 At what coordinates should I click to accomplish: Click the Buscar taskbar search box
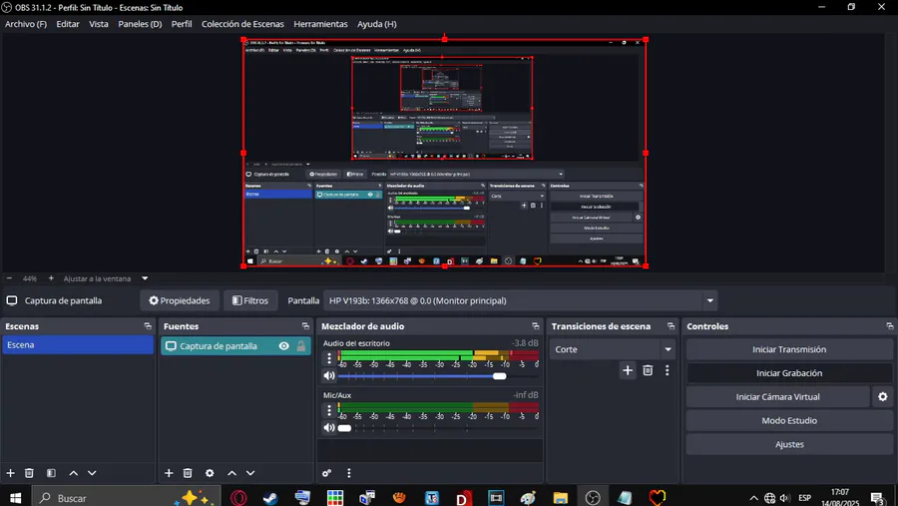(126, 497)
